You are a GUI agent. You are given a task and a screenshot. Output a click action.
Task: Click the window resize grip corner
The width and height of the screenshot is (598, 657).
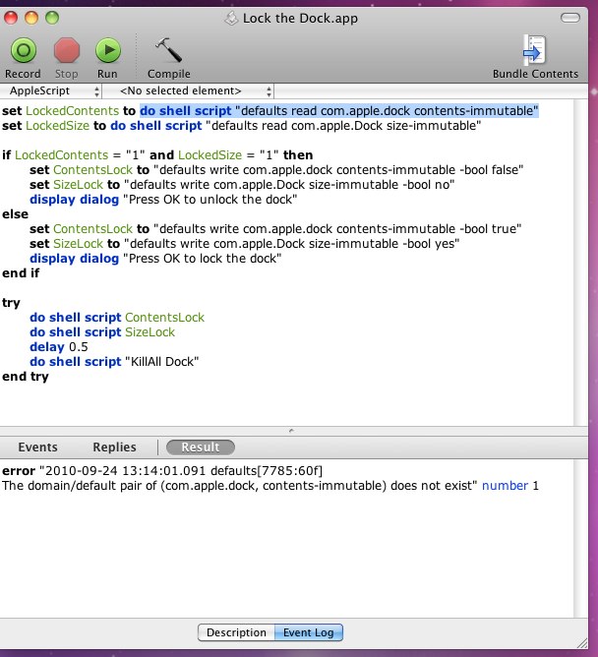[582, 643]
